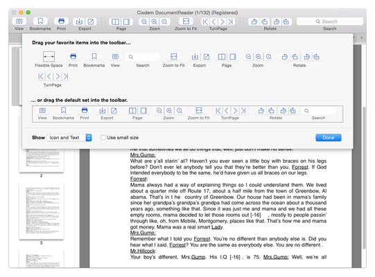Click the last Rotate icon in main toolbar
This screenshot has height=277, width=375.
pos(286,21)
